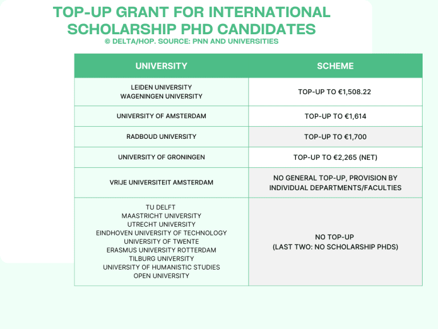The image size is (438, 329).
Task: Click the Erasmus University Rotterdam entry
Action: pos(161,250)
